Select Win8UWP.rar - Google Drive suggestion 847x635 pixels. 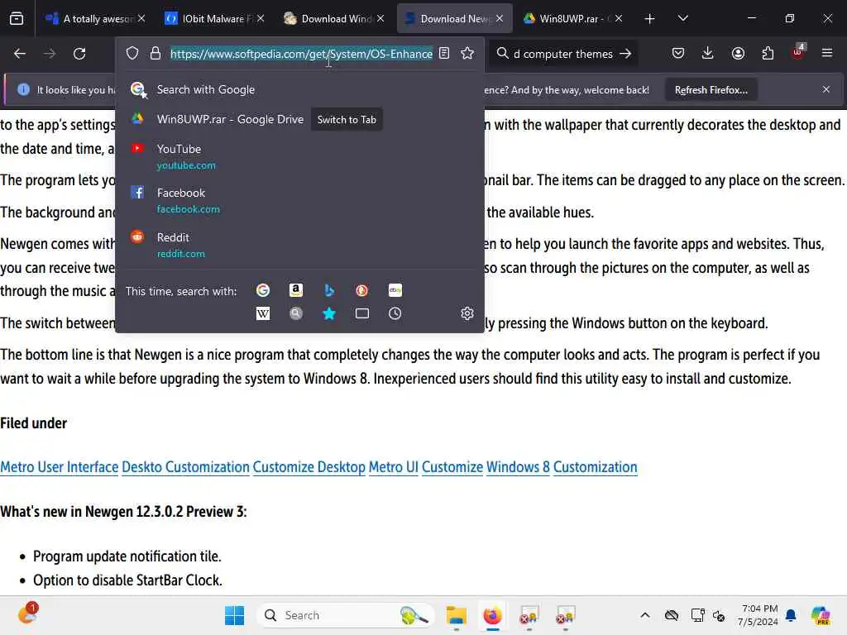tap(230, 119)
